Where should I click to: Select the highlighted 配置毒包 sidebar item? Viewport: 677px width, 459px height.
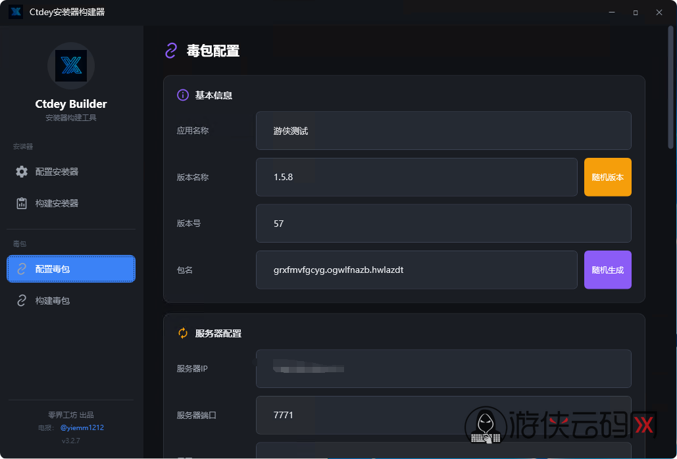[71, 269]
